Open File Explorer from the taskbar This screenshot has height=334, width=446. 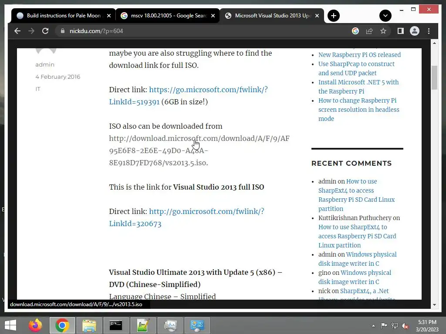click(89, 325)
